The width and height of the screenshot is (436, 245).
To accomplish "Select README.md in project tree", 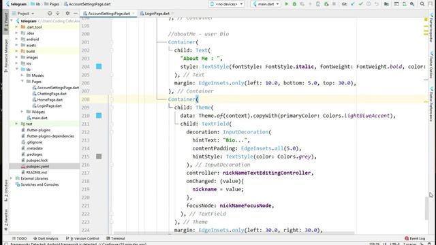I will pyautogui.click(x=36, y=172).
